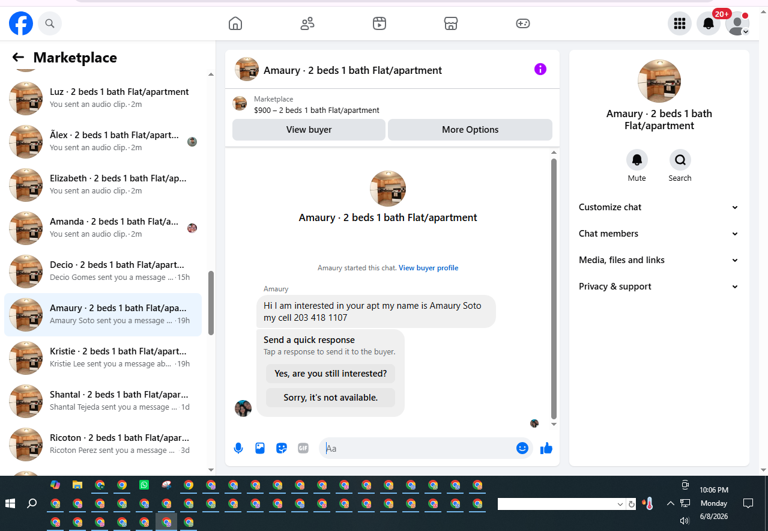Open the taskbar address dropdown arrow
The image size is (768, 531).
tap(620, 504)
